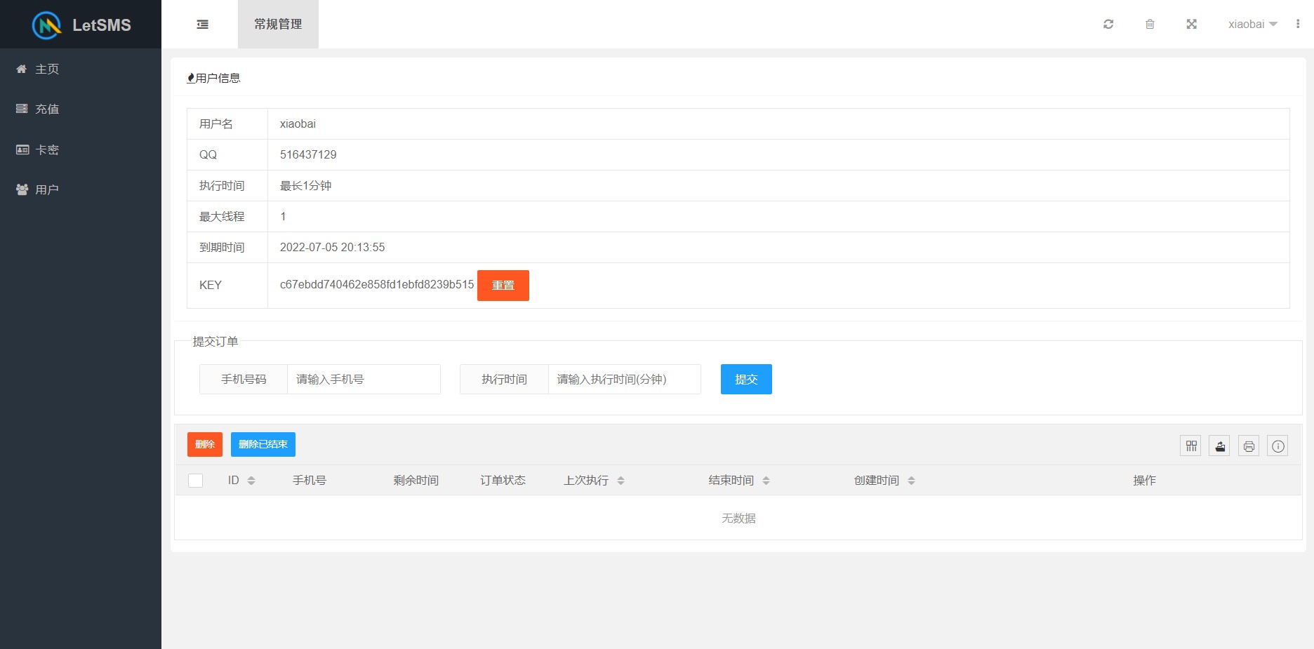Image resolution: width=1314 pixels, height=649 pixels.
Task: Print the table with printer icon
Action: coord(1249,446)
